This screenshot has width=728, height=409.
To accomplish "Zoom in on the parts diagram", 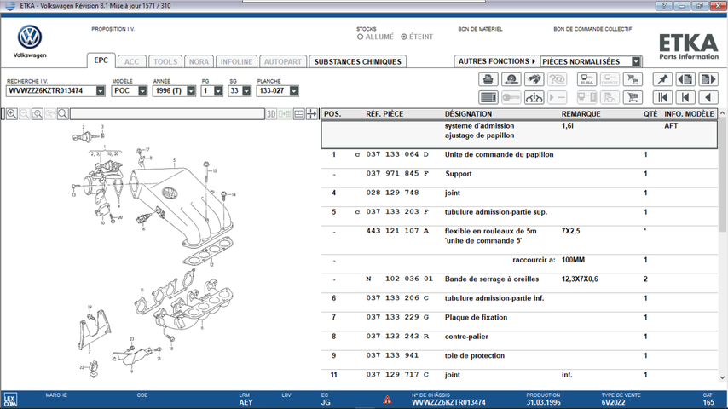I will [12, 113].
